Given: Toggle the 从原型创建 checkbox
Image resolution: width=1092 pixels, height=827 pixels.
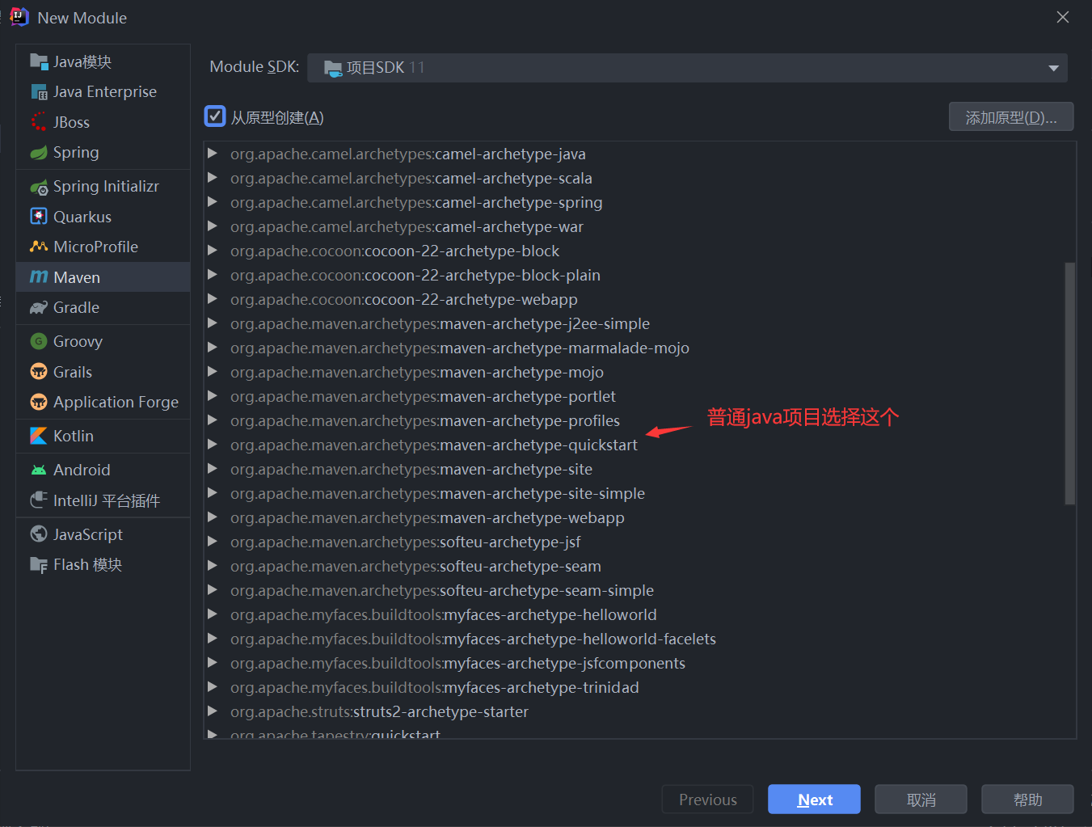Looking at the screenshot, I should click(x=215, y=116).
